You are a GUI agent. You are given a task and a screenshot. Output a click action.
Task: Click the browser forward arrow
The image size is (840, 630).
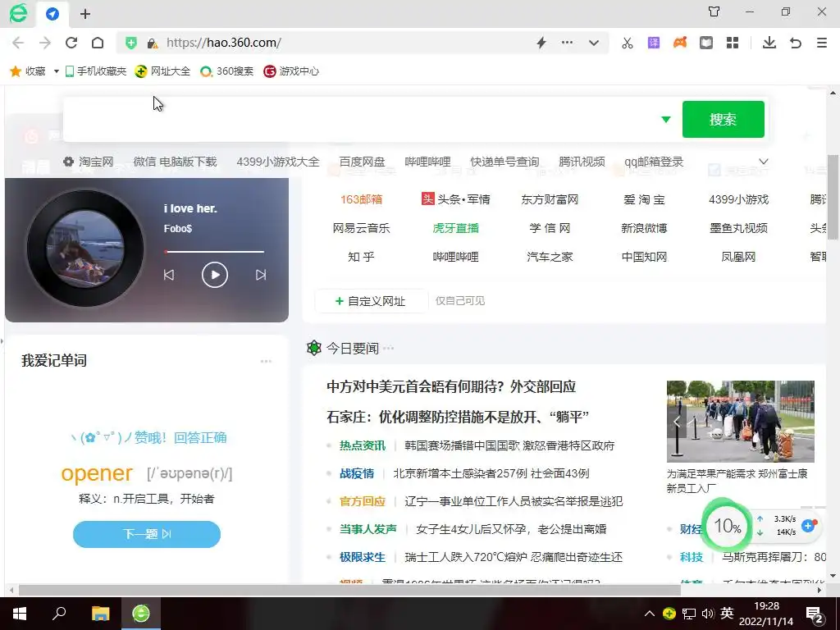45,43
